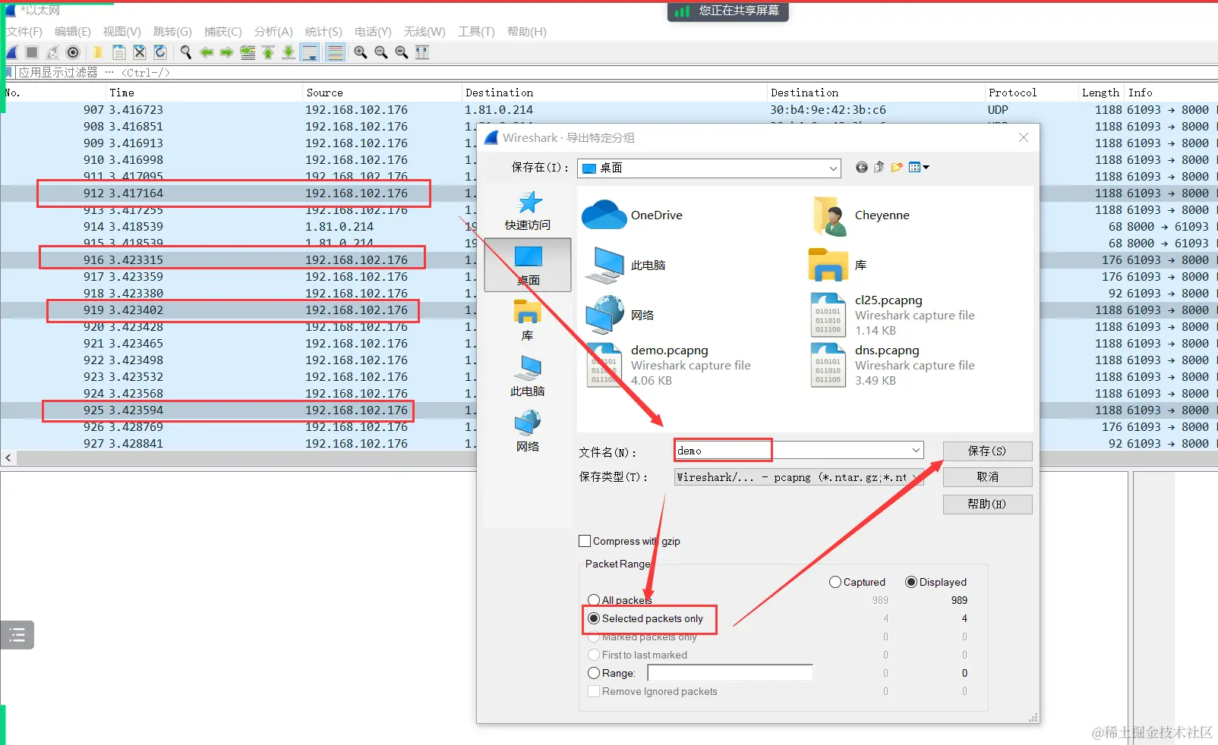Viewport: 1218px width, 745px height.
Task: Click the 取消 cancel button
Action: (987, 477)
